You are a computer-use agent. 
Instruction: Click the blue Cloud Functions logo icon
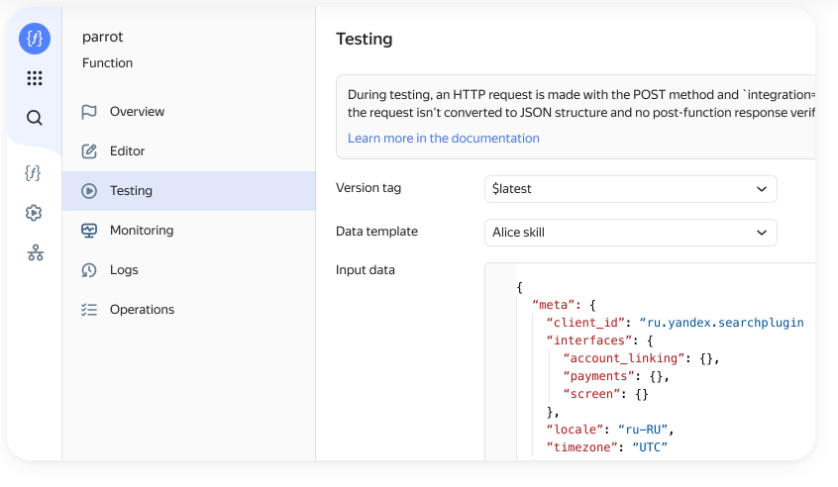[35, 39]
